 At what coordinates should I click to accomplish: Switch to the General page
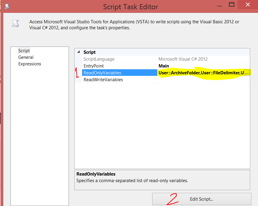tap(26, 57)
